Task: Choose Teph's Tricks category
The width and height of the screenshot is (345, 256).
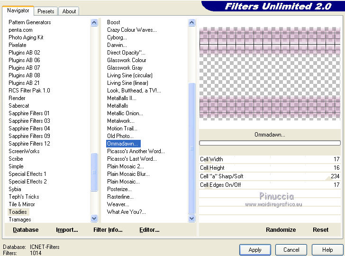Action: point(24,197)
